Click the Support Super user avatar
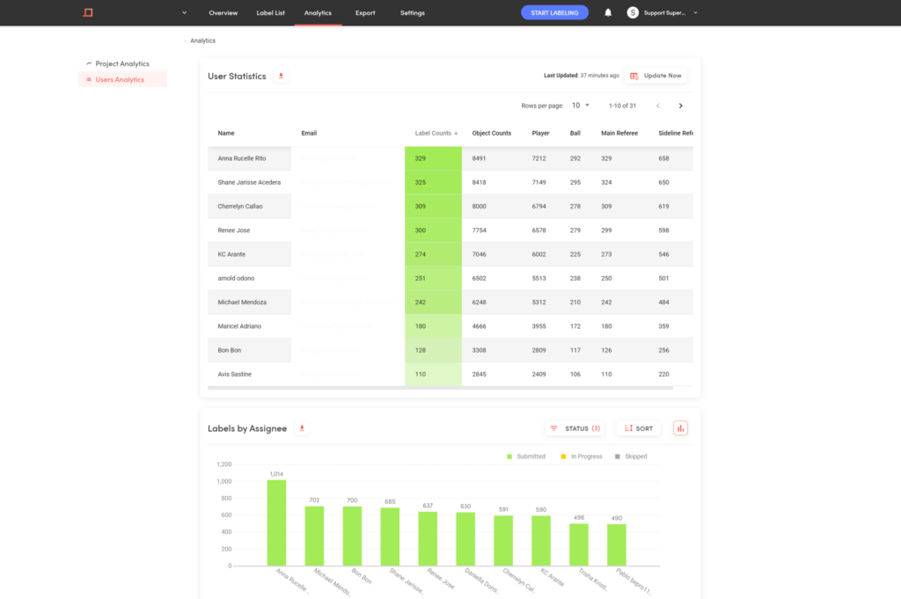The width and height of the screenshot is (901, 599). click(633, 12)
